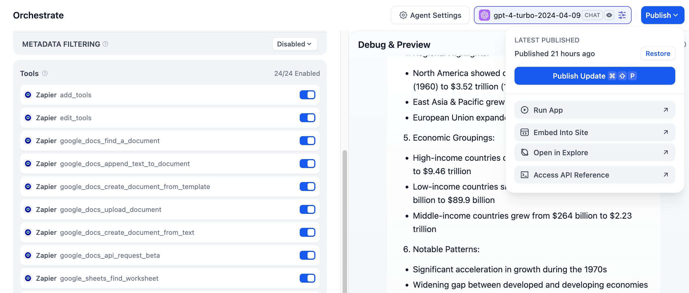Disable google_sheets_find_worksheet tool toggle
This screenshot has height=293, width=689.
307,278
